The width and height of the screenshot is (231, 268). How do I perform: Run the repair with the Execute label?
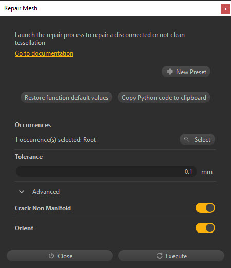(176, 256)
